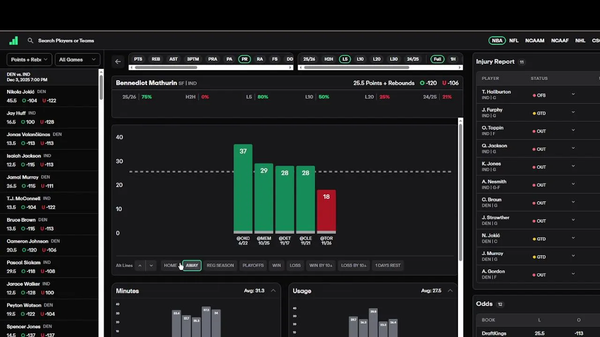Choose the L10 games range
Viewport: 600px width, 337px height.
click(x=360, y=59)
